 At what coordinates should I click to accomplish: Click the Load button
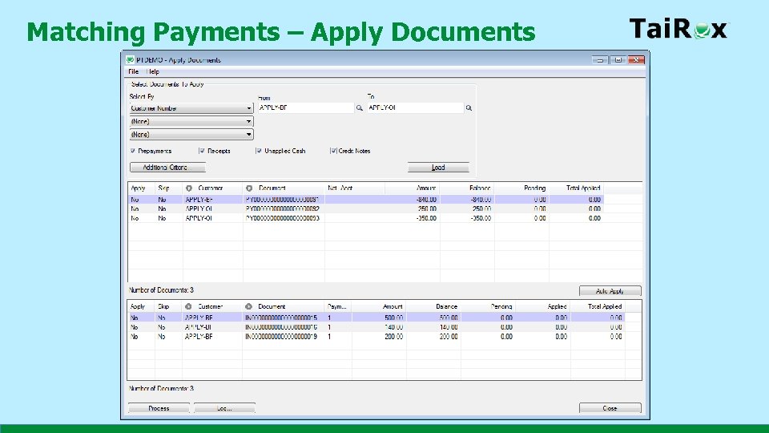click(438, 168)
